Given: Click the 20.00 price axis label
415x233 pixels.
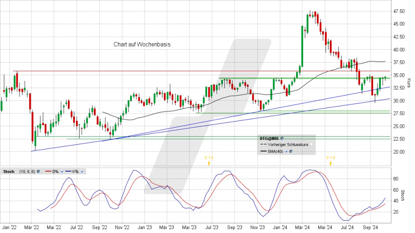Looking at the screenshot, I should 399,151.
